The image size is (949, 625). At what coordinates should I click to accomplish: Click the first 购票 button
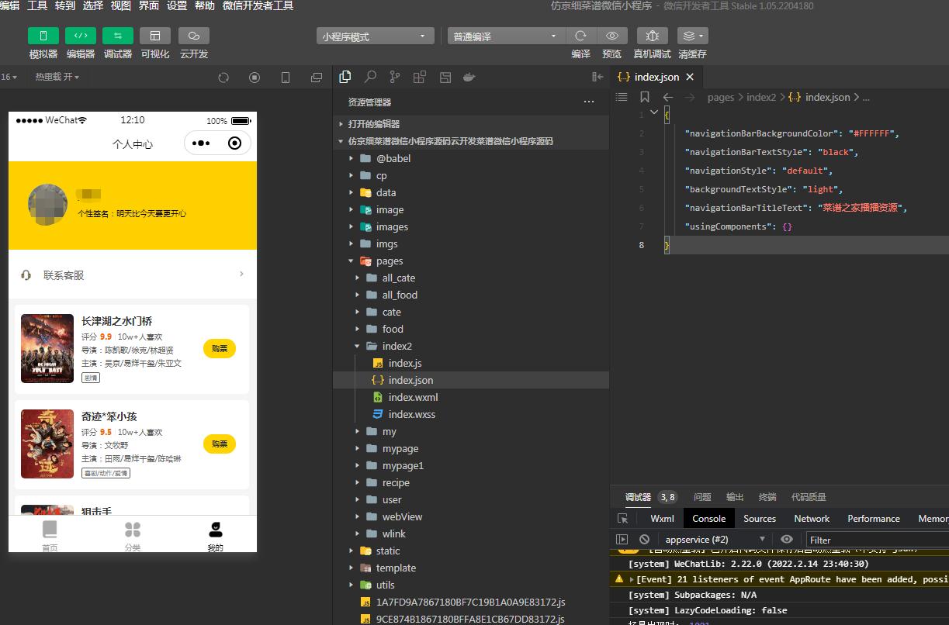coord(220,349)
